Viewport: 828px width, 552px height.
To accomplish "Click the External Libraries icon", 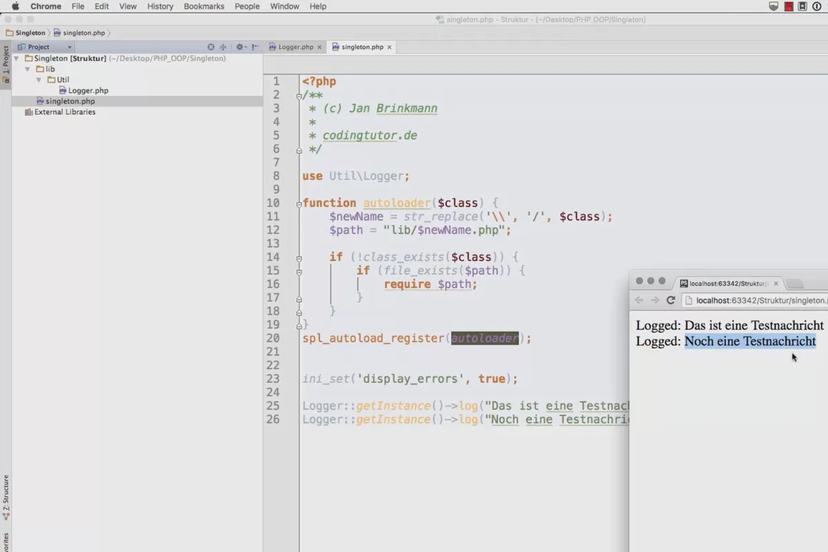I will [x=28, y=112].
